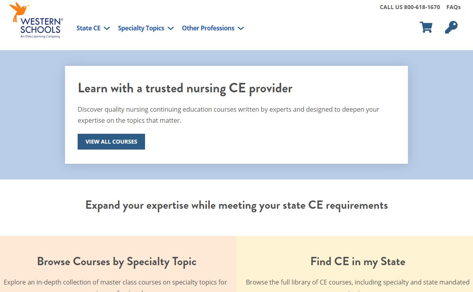Open the shopping cart icon
This screenshot has width=473, height=292.
[426, 27]
